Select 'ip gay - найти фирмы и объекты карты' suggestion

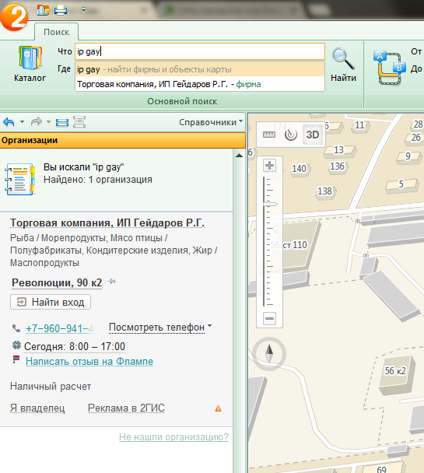pos(200,69)
